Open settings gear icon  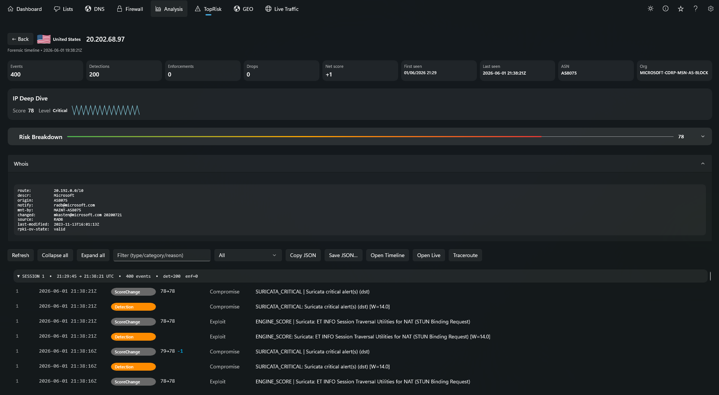pyautogui.click(x=710, y=9)
